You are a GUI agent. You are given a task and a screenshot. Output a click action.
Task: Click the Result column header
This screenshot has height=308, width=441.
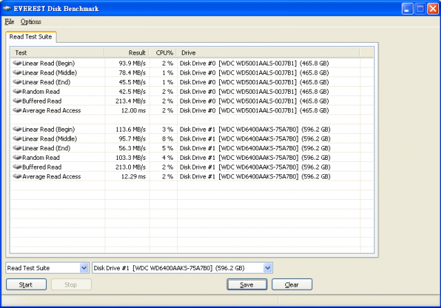click(x=126, y=53)
